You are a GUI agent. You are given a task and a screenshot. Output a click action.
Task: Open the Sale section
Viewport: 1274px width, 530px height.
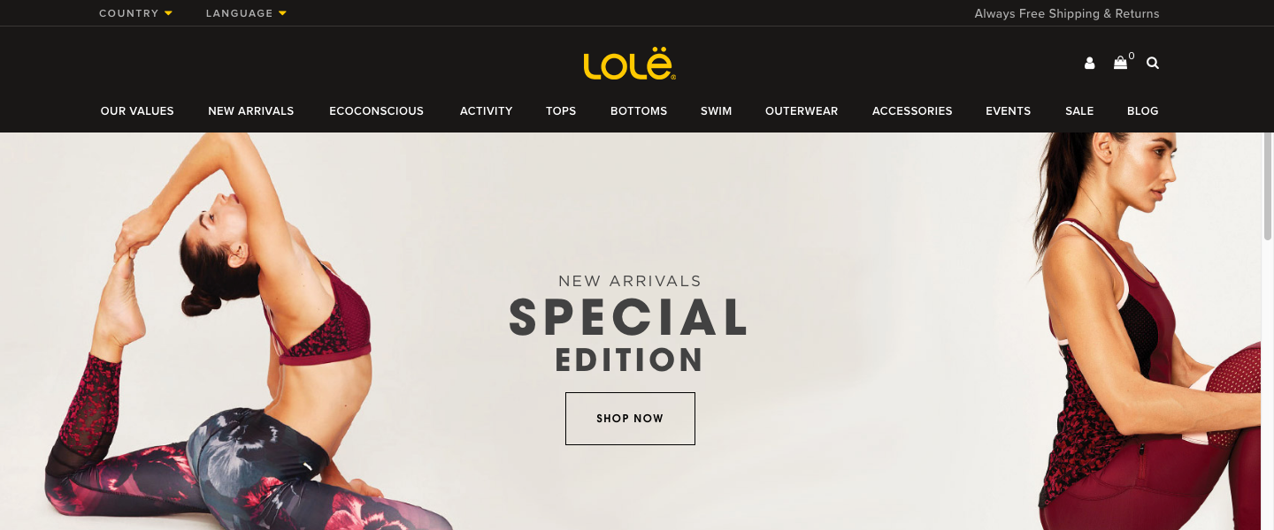click(1079, 111)
